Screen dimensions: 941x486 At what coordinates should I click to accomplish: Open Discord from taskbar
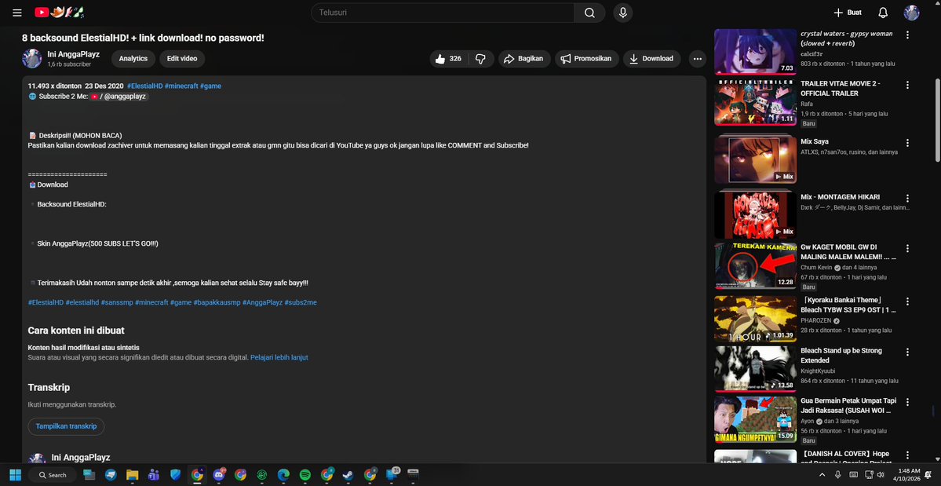219,475
